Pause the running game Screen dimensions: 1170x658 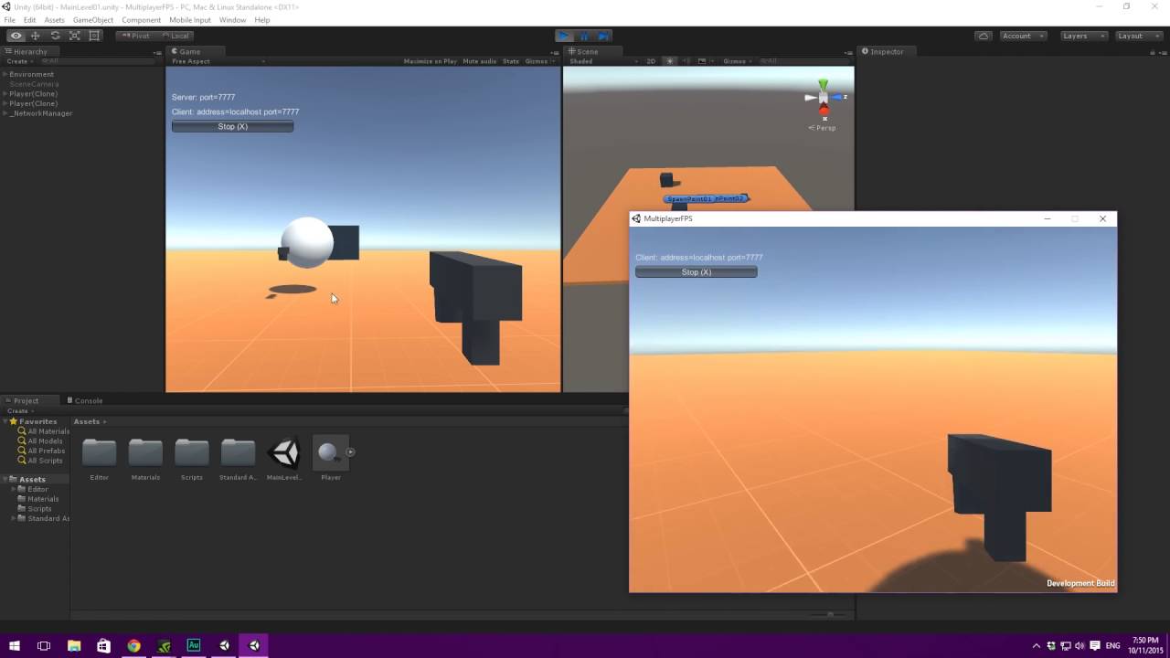coord(583,36)
